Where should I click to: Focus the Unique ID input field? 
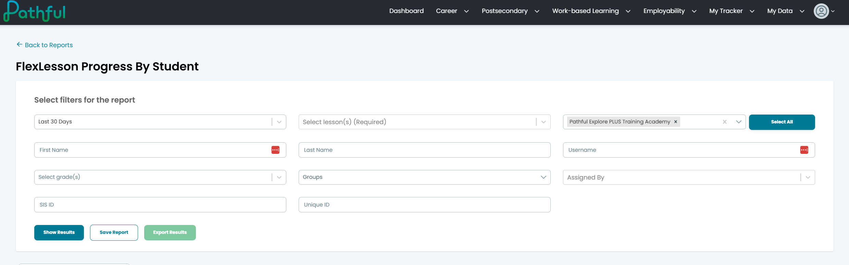pos(425,204)
